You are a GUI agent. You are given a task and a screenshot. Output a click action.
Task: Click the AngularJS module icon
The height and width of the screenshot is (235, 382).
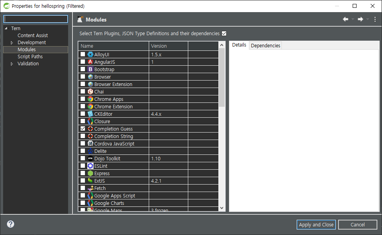tap(90, 62)
